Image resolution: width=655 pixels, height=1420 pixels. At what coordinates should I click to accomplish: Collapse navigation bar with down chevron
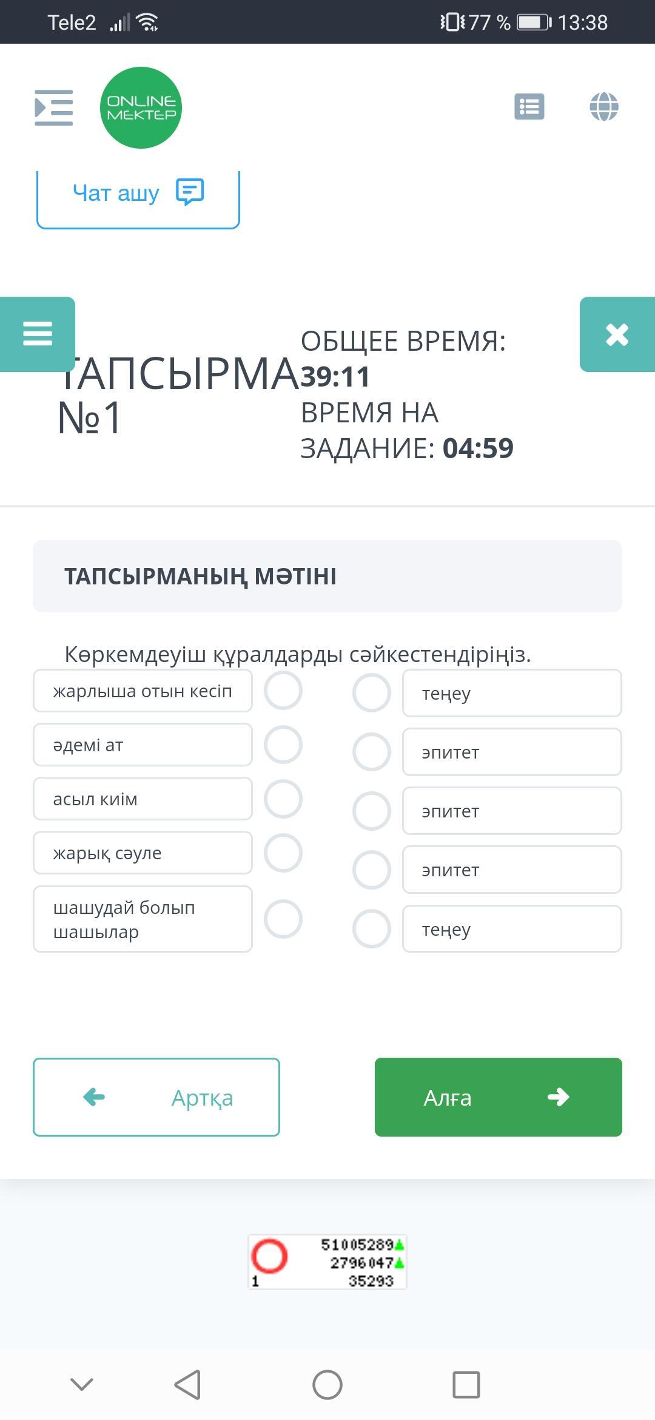82,1384
